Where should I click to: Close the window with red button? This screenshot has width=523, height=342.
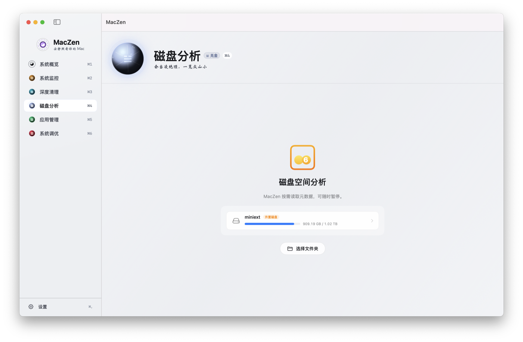click(28, 22)
